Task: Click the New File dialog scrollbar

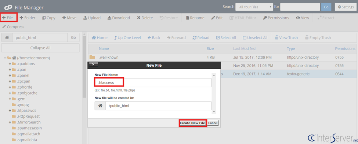Action: point(214,93)
